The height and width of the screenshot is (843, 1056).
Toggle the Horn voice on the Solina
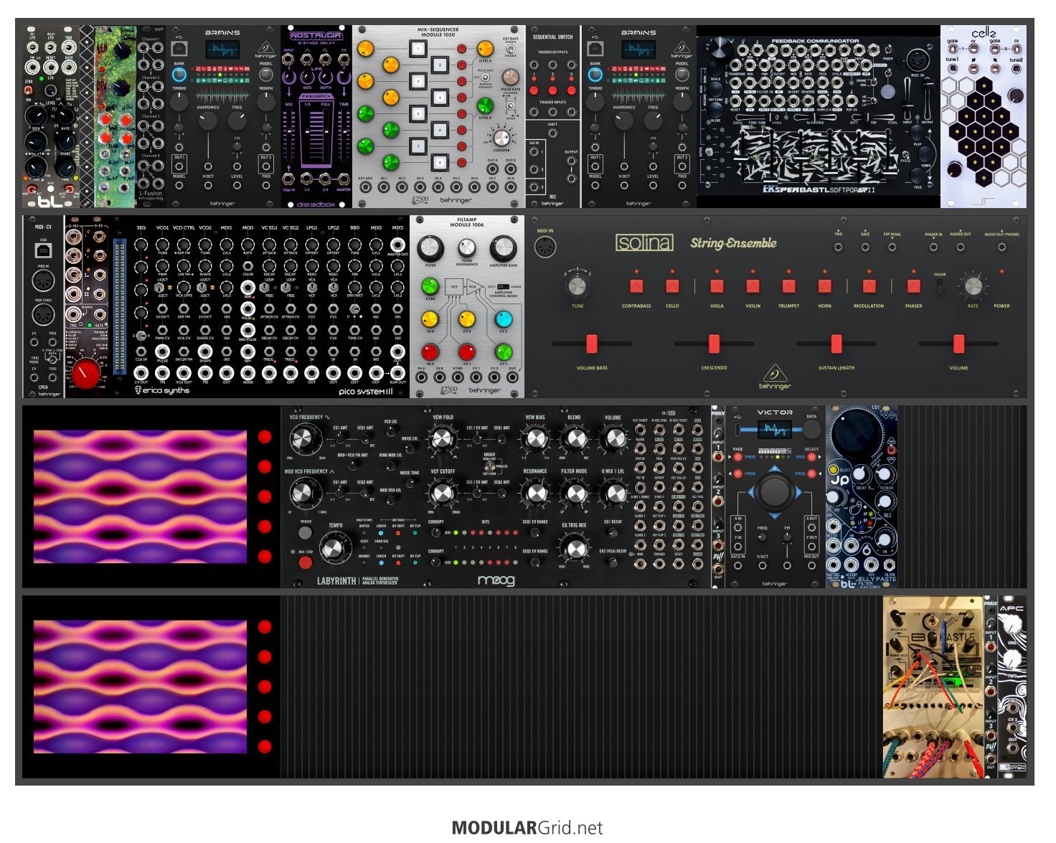[x=824, y=287]
